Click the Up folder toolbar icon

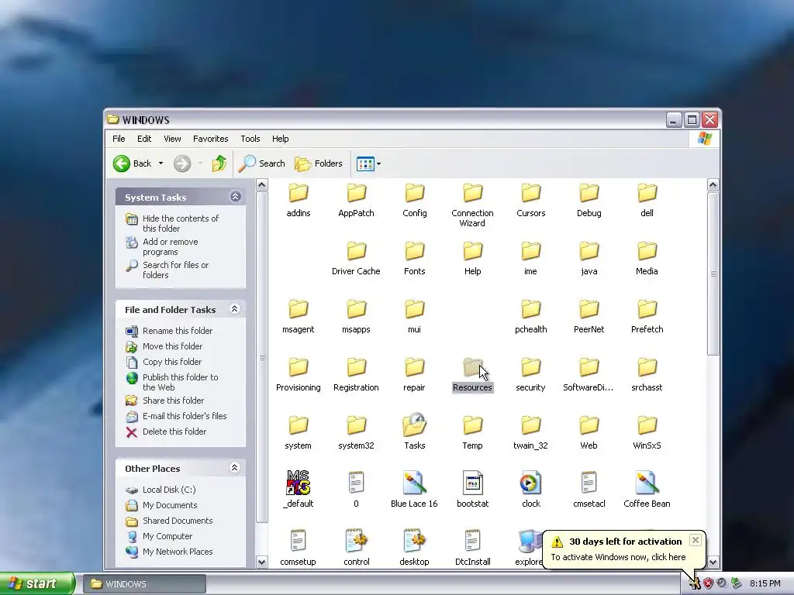point(219,163)
